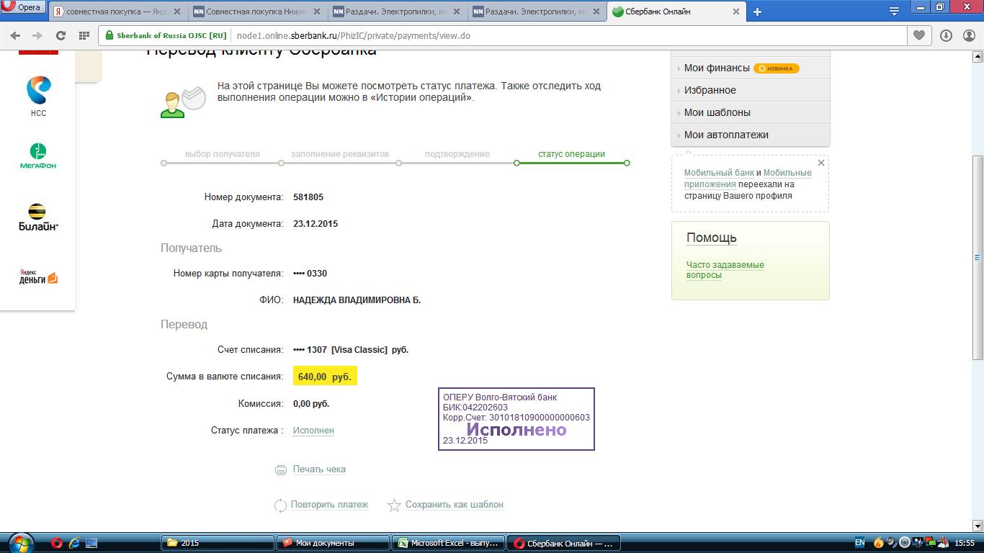This screenshot has height=553, width=984.
Task: Switch to the Совместная покупка Нижний tab
Action: 255,12
